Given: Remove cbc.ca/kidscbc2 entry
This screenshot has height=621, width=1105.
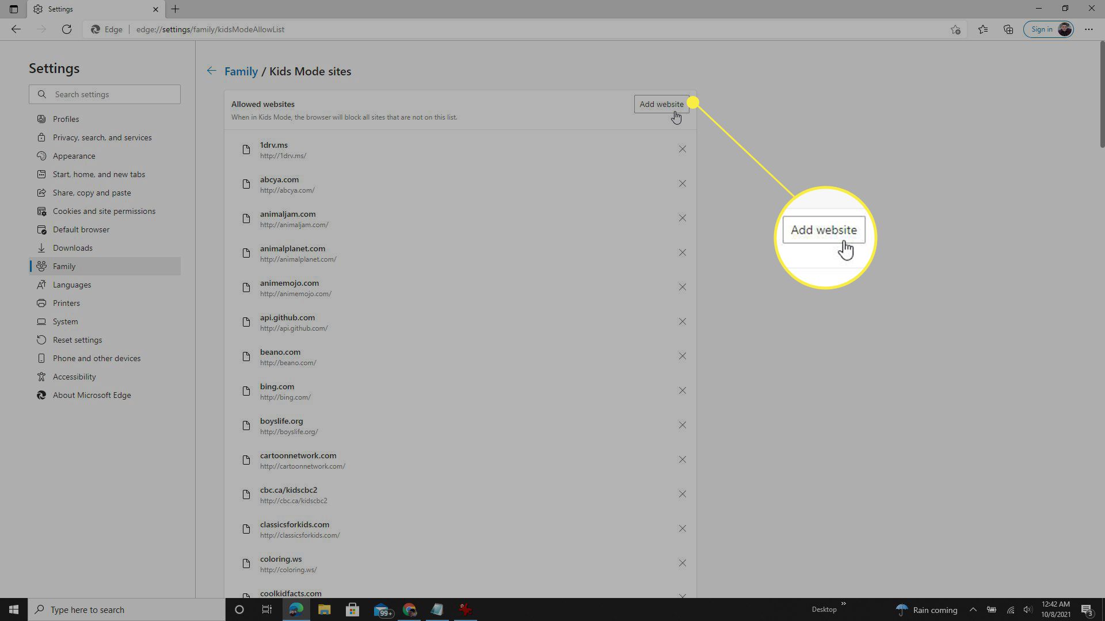Looking at the screenshot, I should pos(682,494).
